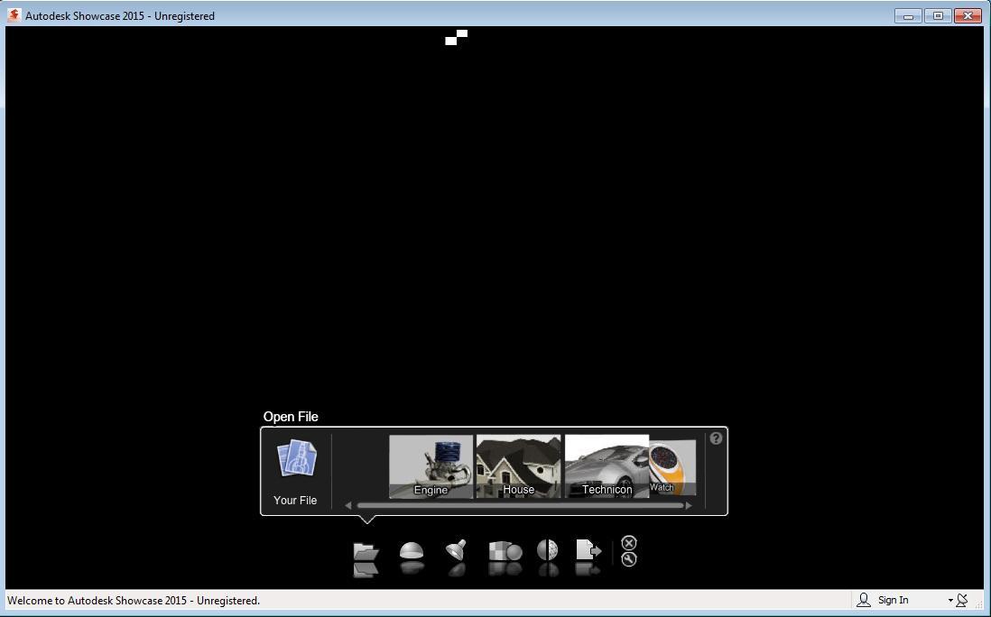The height and width of the screenshot is (617, 991).
Task: Open the wrench settings icon
Action: pyautogui.click(x=629, y=559)
